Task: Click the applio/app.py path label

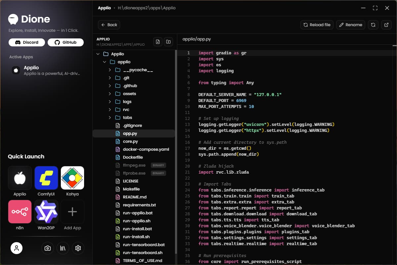Action: click(x=197, y=39)
